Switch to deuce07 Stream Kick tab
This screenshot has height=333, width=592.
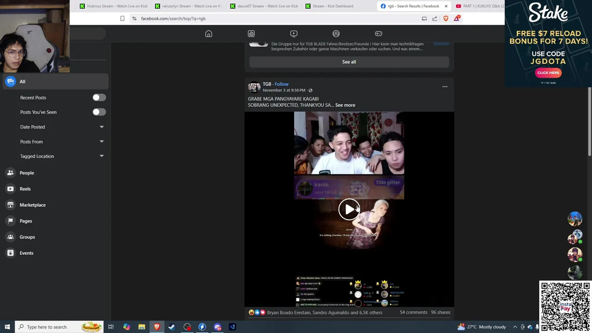tap(264, 6)
